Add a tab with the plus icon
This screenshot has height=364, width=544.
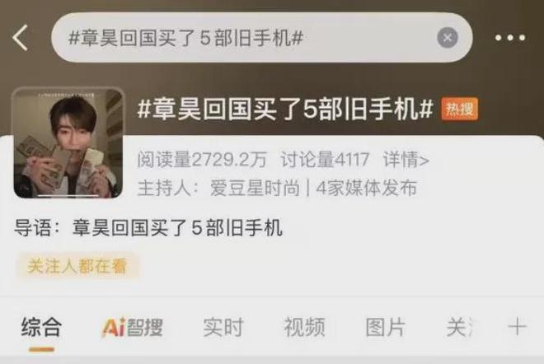pos(517,327)
